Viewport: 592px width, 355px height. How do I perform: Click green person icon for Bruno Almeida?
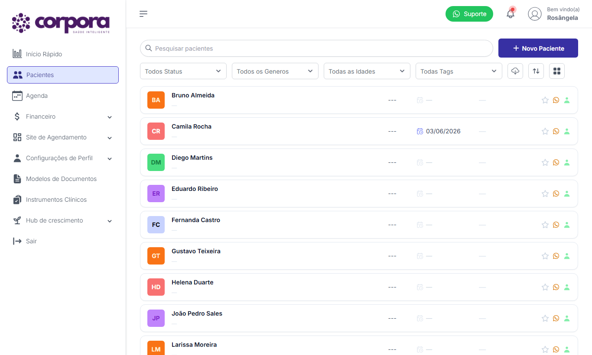[567, 100]
